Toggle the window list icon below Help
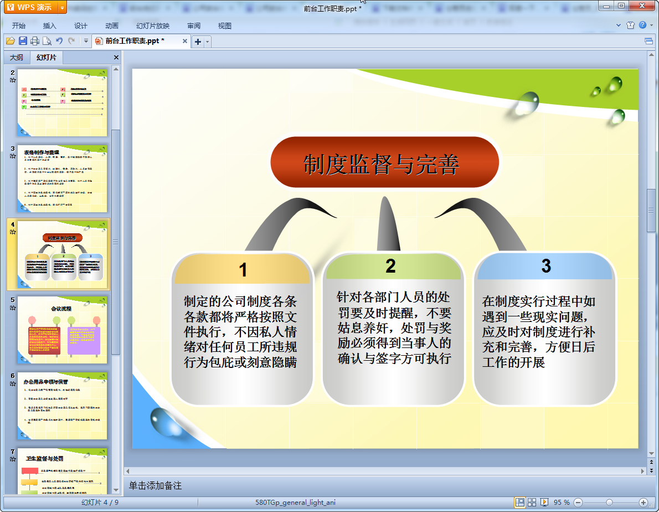 (x=648, y=41)
